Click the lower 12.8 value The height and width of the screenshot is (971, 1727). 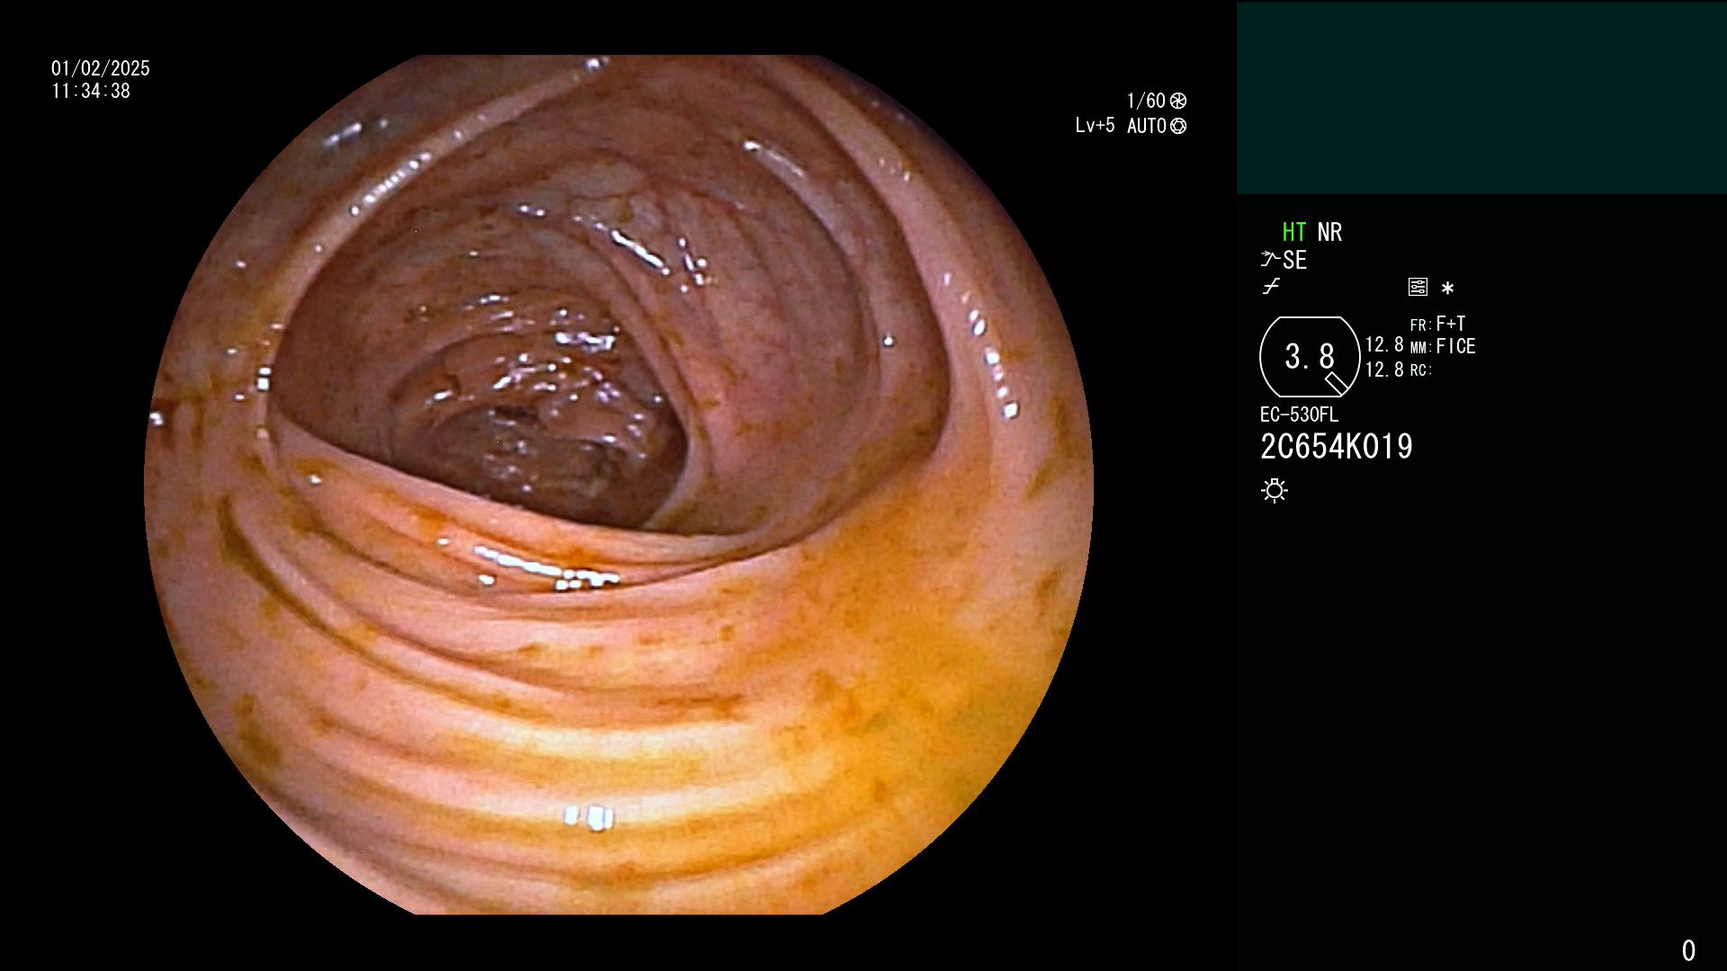(1384, 370)
